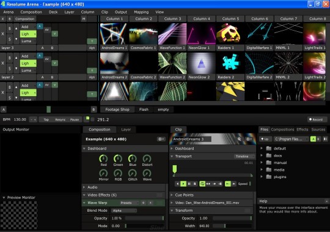
Task: Click the magnifier icon beside AndroidDreams 3
Action: coord(240,139)
